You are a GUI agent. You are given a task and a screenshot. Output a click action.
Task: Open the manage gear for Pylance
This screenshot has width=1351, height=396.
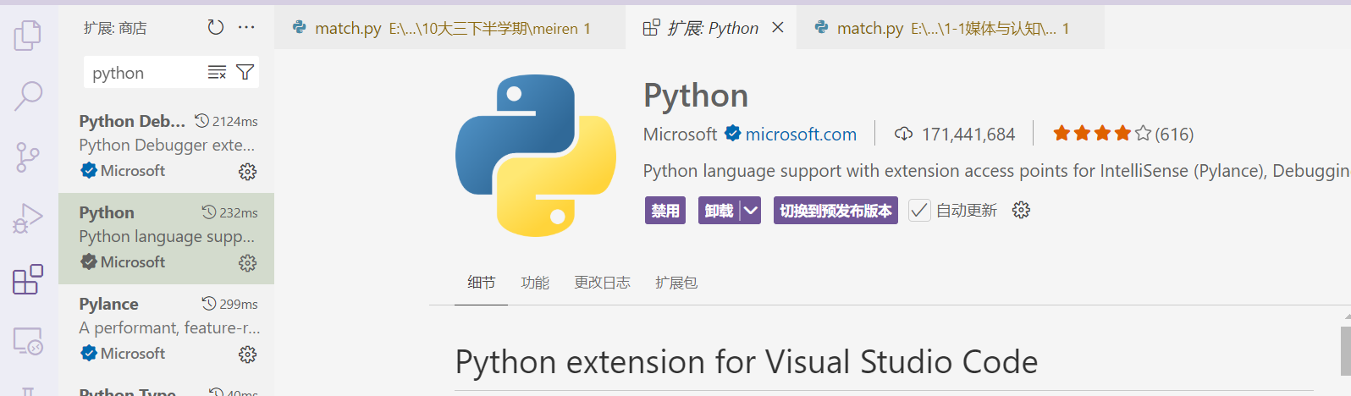247,355
